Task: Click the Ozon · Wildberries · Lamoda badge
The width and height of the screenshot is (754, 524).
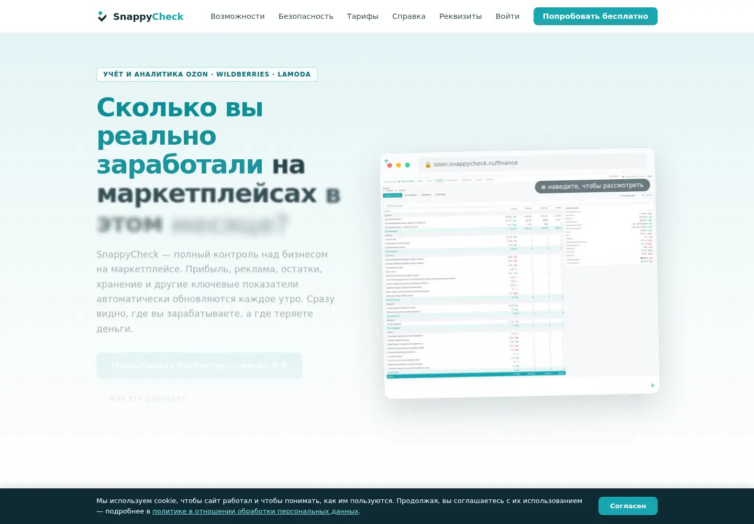Action: pyautogui.click(x=207, y=74)
